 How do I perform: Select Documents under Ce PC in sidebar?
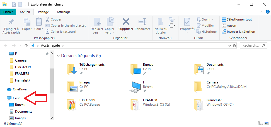point(23,111)
